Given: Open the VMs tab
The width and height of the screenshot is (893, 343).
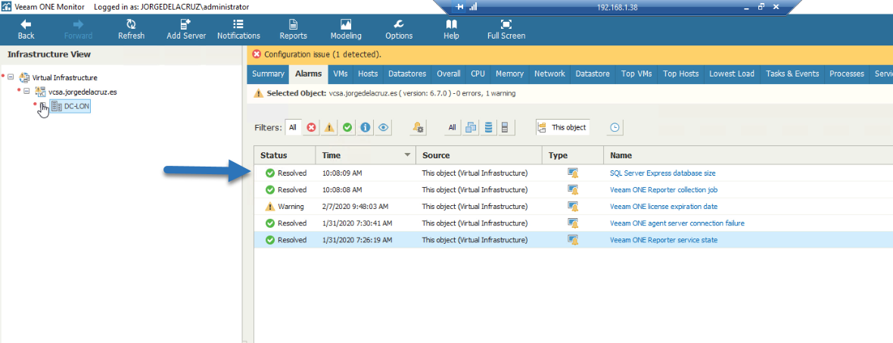Looking at the screenshot, I should tap(341, 74).
